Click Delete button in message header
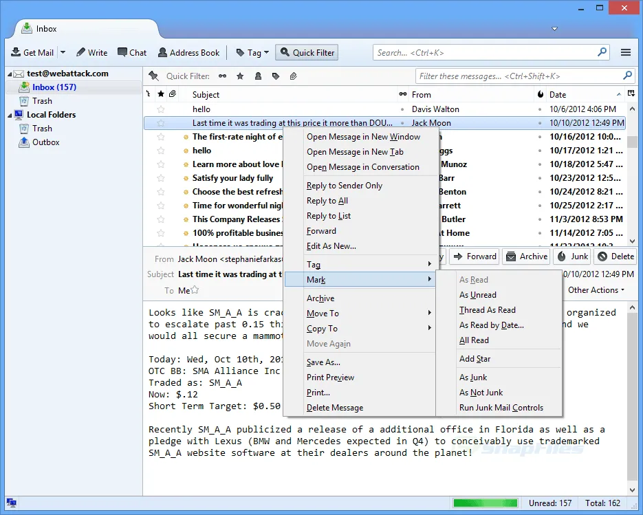 pyautogui.click(x=615, y=256)
